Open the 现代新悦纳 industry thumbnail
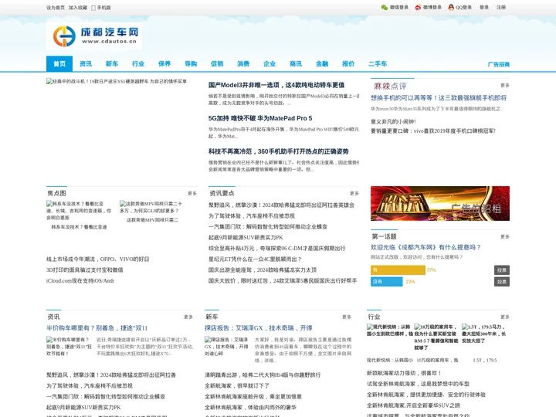The image size is (556, 417). coord(388,331)
